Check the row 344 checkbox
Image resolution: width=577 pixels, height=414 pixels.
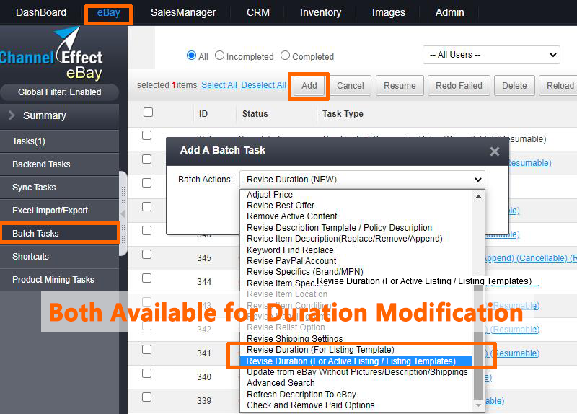click(x=146, y=278)
